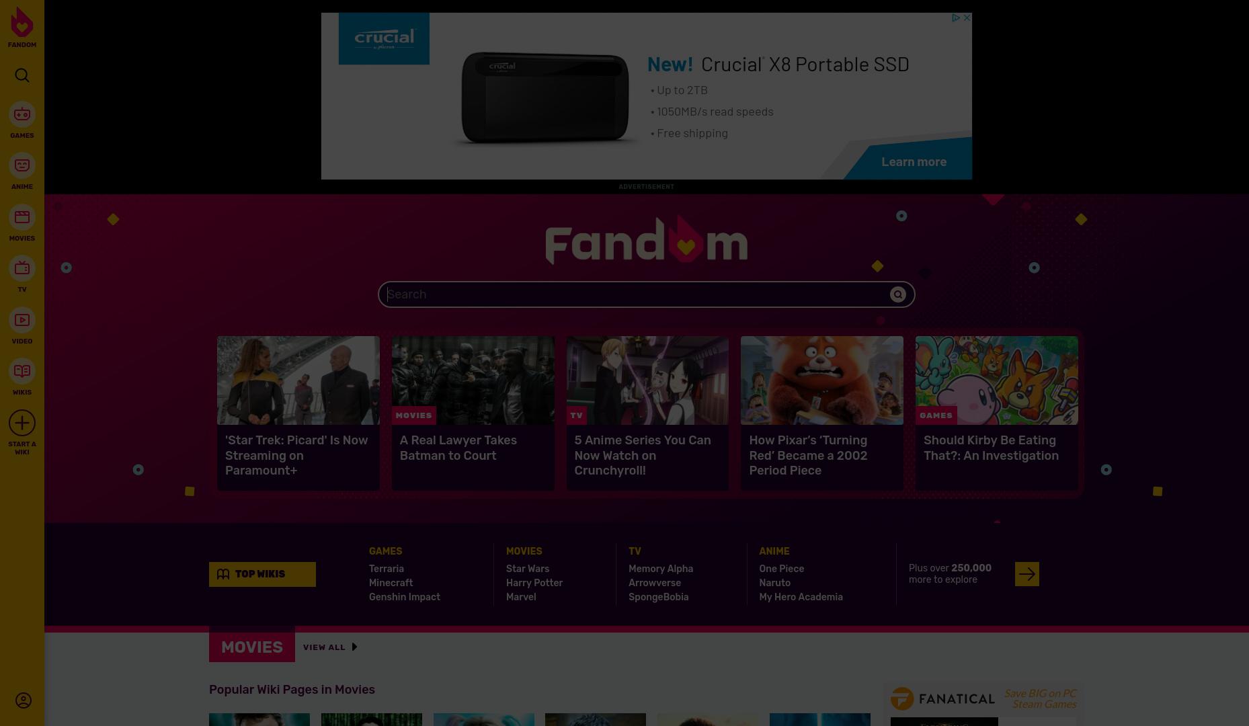The width and height of the screenshot is (1249, 726).
Task: Submit search with the round magnifier button
Action: coord(897,294)
